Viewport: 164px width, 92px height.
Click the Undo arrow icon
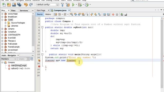(x=26, y=5)
